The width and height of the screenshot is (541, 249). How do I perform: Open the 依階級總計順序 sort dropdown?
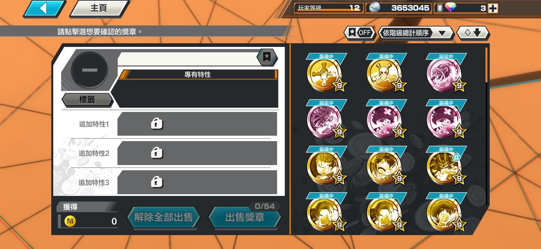pyautogui.click(x=416, y=33)
